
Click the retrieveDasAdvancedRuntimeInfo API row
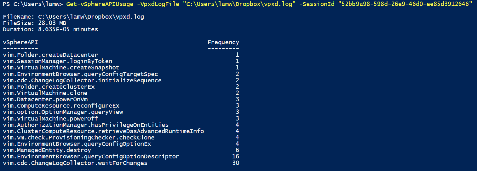(103, 131)
